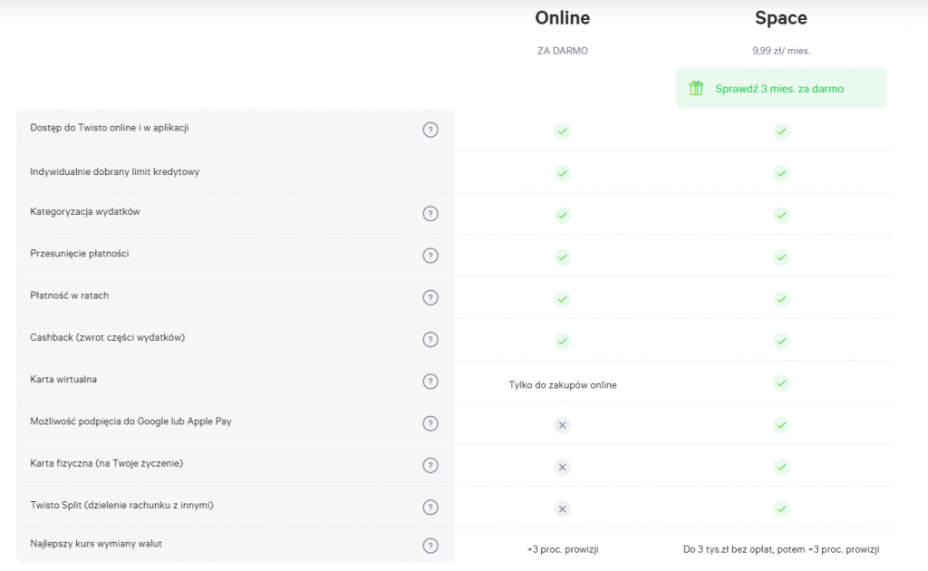
Task: Click the gift icon in the promo button
Action: (696, 88)
